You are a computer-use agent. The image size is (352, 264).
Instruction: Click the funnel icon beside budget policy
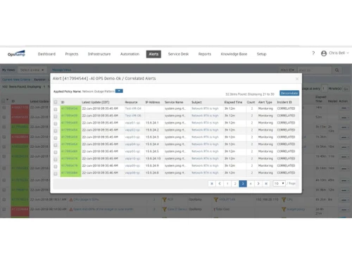point(284,209)
